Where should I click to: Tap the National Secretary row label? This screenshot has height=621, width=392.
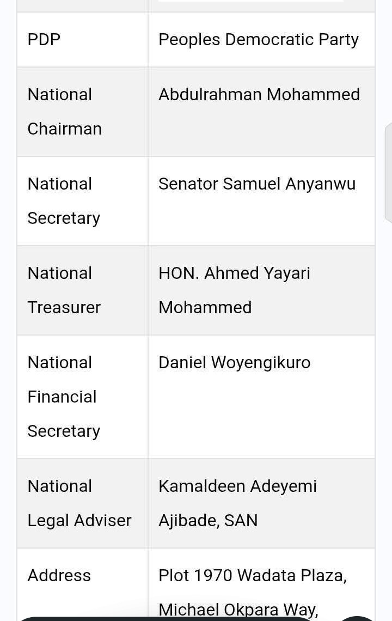tap(64, 201)
